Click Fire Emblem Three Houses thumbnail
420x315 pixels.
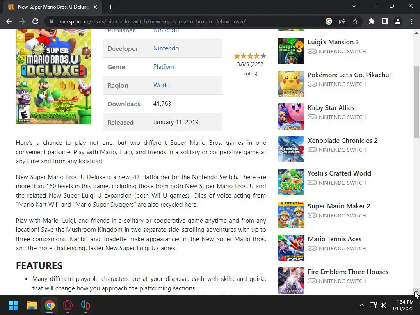click(x=291, y=281)
